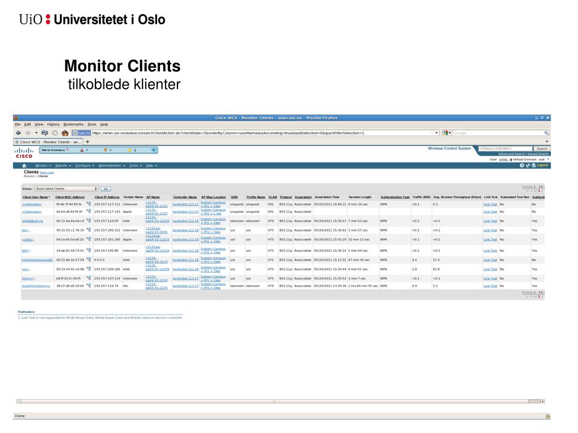This screenshot has height=433, width=578.
Task: Open the Advanced Search link
Action: pyautogui.click(x=511, y=154)
